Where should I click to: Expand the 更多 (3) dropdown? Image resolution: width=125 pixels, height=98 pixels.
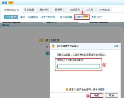[x=96, y=17]
